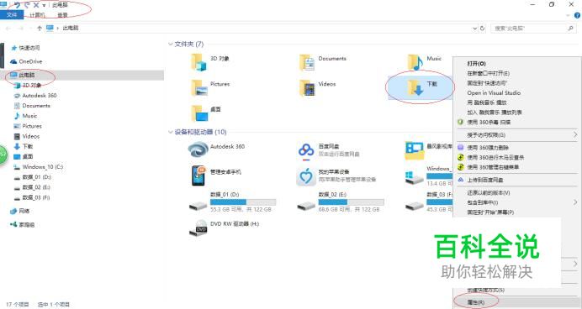Click the 此电脑 address bar path
This screenshot has width=582, height=309.
(x=70, y=29)
